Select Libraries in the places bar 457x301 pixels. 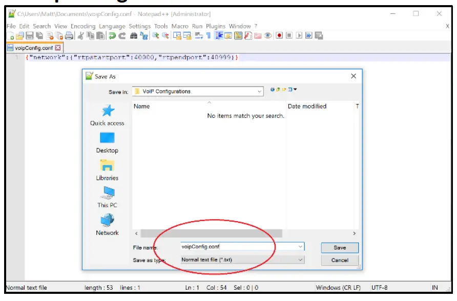pyautogui.click(x=107, y=170)
